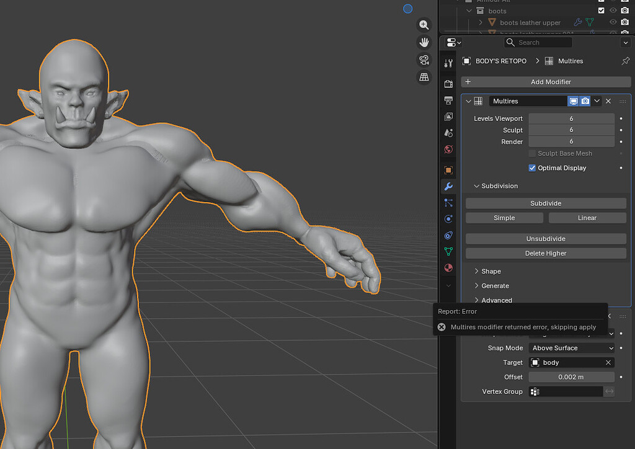Click the Unsubdivide button
The height and width of the screenshot is (449, 635).
[546, 239]
